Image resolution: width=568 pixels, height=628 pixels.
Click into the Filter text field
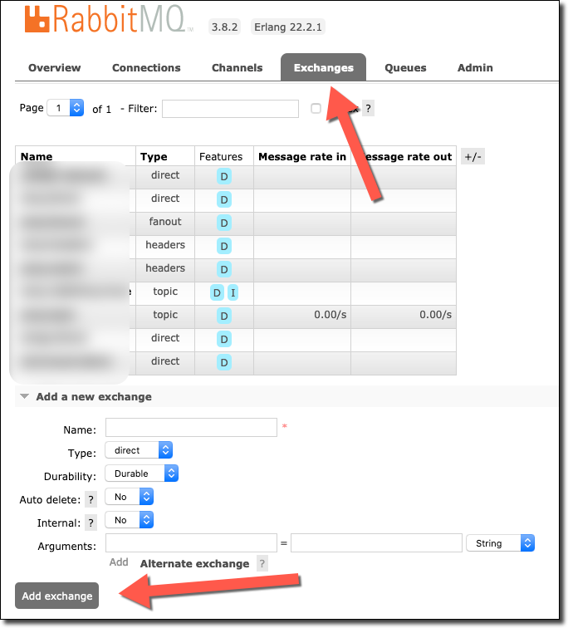(x=230, y=109)
